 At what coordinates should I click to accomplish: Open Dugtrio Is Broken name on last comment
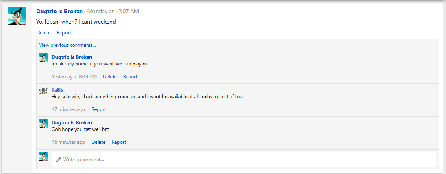[72, 123]
